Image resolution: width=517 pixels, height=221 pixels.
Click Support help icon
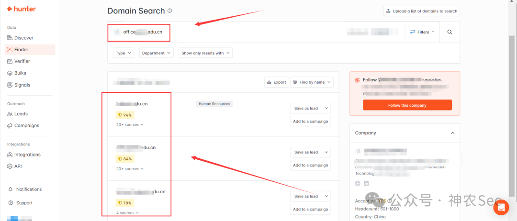pos(11,203)
